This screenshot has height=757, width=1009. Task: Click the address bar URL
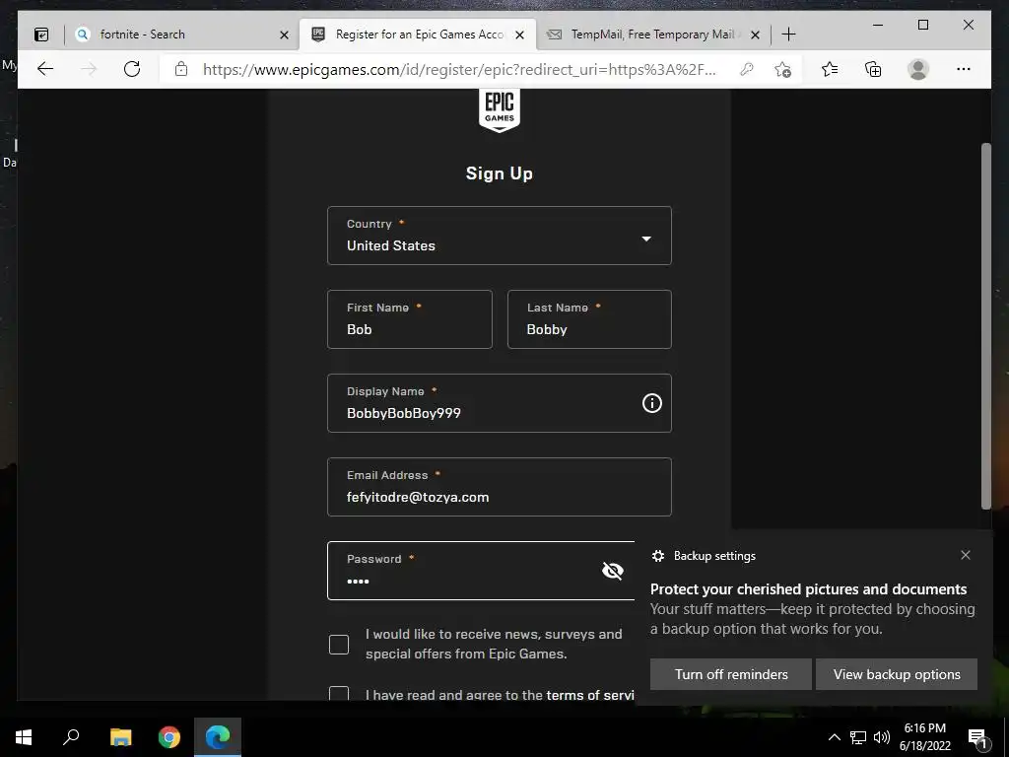click(459, 69)
